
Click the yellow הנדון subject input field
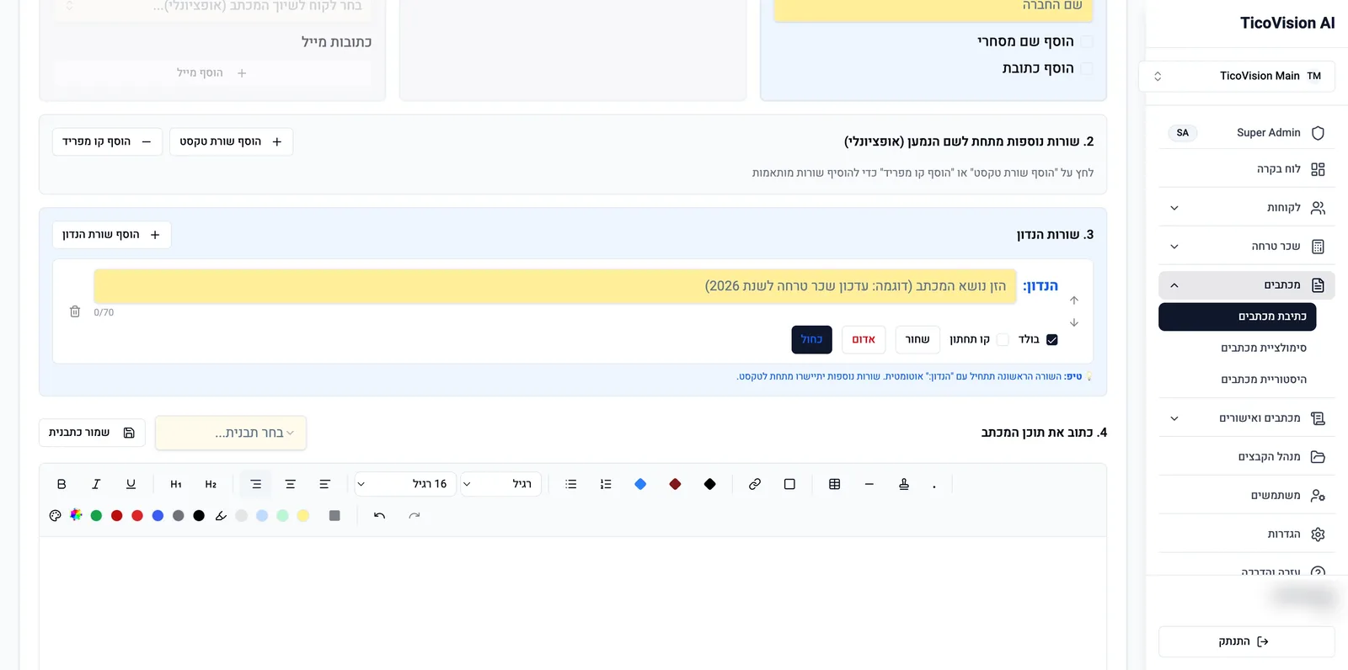pyautogui.click(x=555, y=286)
